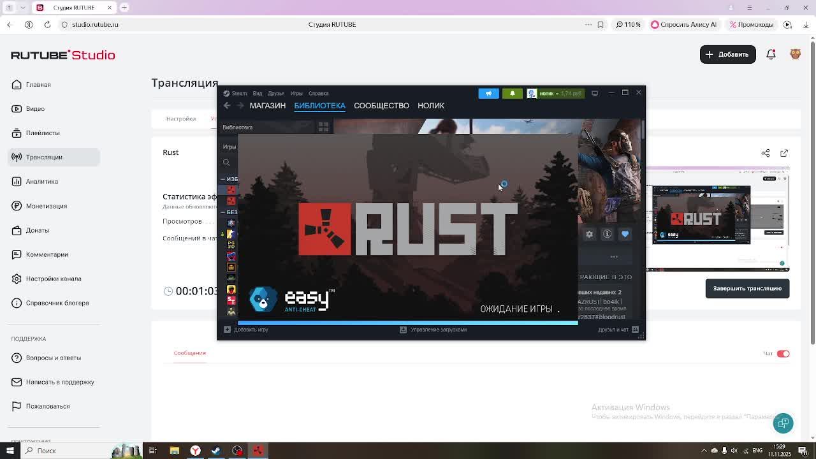Open Аналитика in RUTUBE sidebar
The height and width of the screenshot is (459, 816).
[x=42, y=182]
